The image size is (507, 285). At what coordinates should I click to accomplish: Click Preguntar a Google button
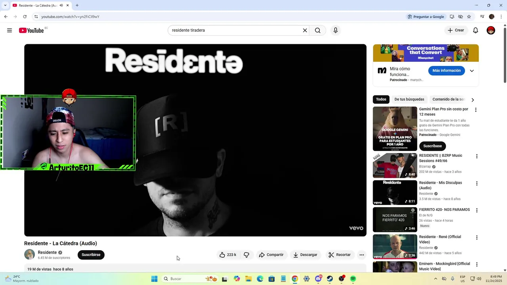[426, 17]
